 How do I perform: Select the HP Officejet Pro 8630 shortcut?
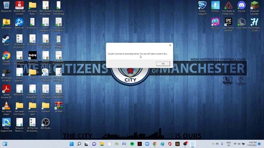pyautogui.click(x=7, y=75)
